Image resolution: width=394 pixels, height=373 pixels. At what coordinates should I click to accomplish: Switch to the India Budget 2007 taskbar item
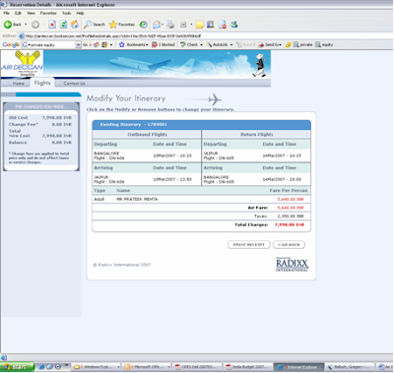249,367
